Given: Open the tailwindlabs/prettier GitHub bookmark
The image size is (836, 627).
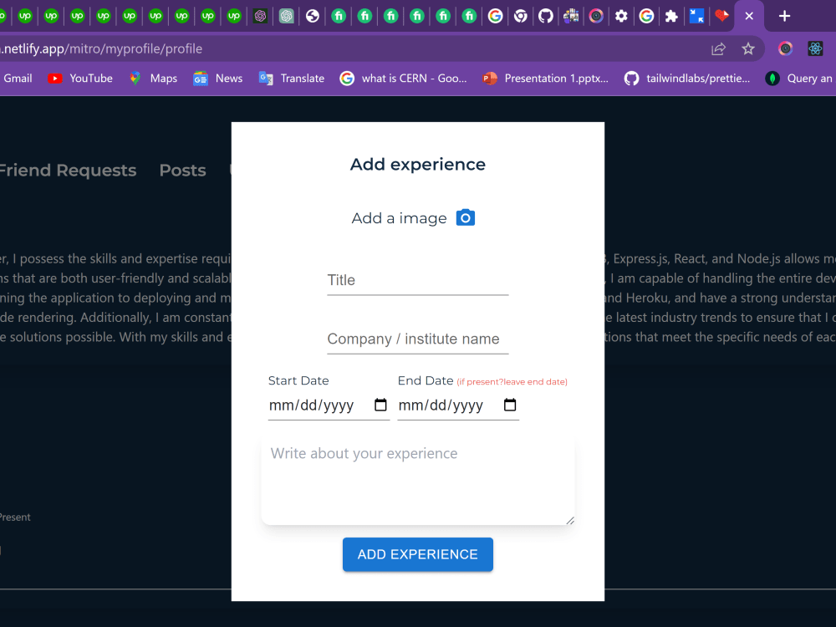Looking at the screenshot, I should pos(687,79).
